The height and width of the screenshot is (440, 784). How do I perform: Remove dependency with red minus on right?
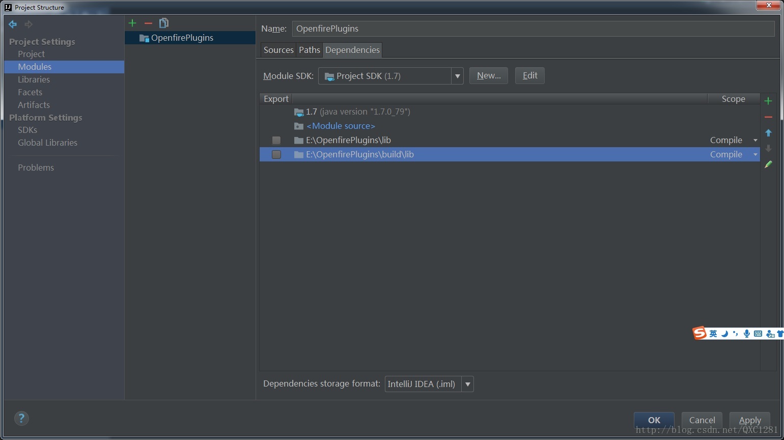tap(768, 117)
